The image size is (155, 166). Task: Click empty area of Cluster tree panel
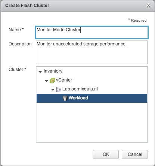coord(92,122)
